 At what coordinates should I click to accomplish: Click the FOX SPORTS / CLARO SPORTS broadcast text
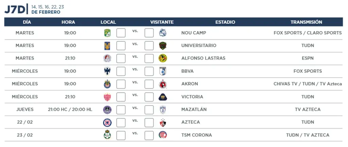tap(308, 33)
